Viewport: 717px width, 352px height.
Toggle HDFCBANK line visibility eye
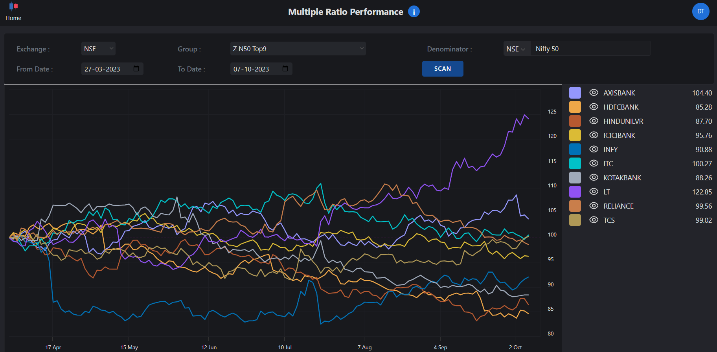coord(594,107)
